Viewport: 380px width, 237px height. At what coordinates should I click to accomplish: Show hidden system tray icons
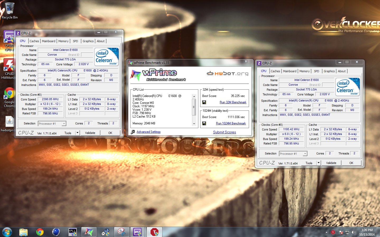[x=326, y=232]
